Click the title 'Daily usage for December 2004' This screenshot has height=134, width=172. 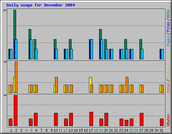click(x=41, y=5)
